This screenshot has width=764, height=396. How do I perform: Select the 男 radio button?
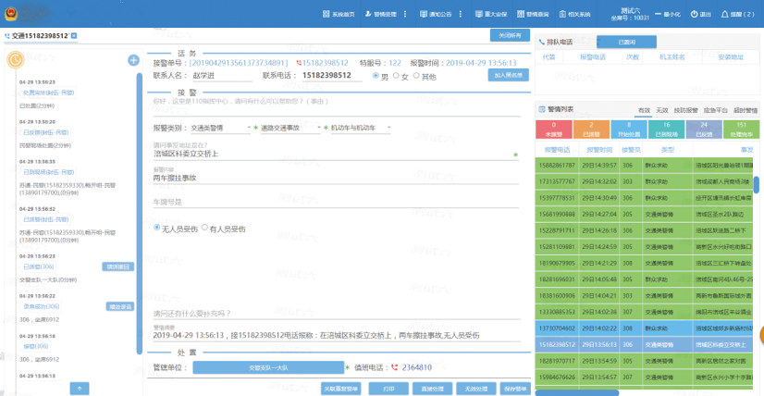pyautogui.click(x=376, y=76)
